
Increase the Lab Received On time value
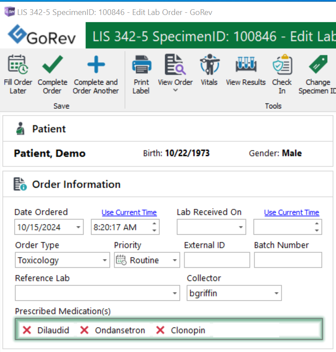click(x=317, y=224)
